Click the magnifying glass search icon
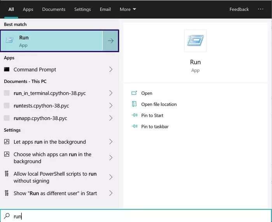This screenshot has height=222, width=272. 7,216
